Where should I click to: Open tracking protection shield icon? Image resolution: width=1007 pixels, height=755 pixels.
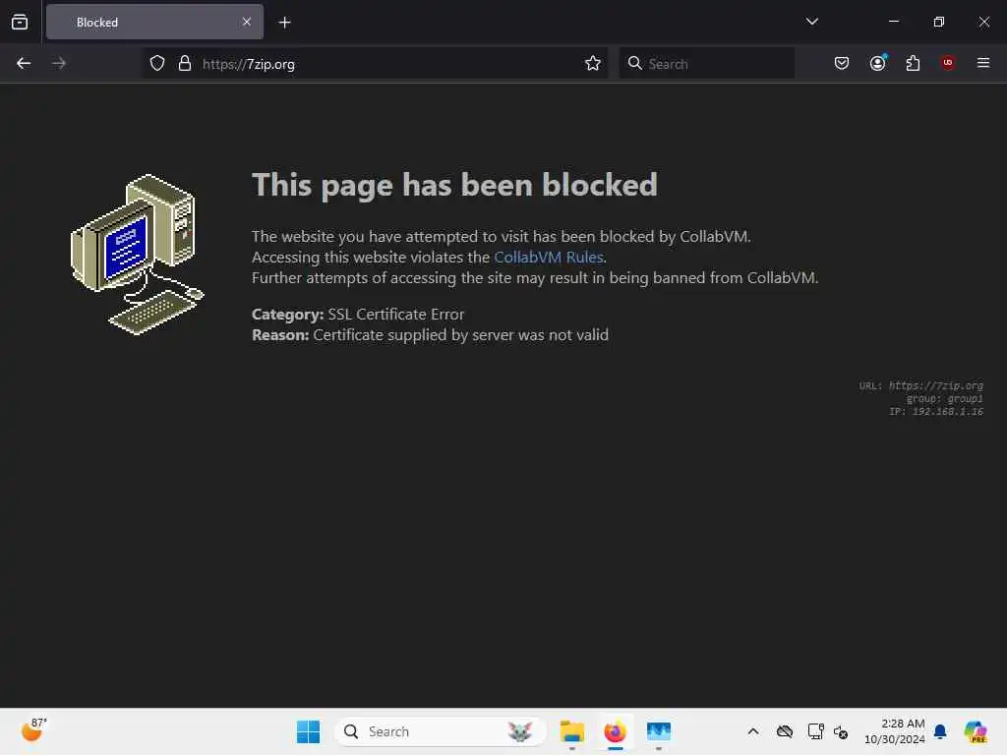click(x=157, y=63)
